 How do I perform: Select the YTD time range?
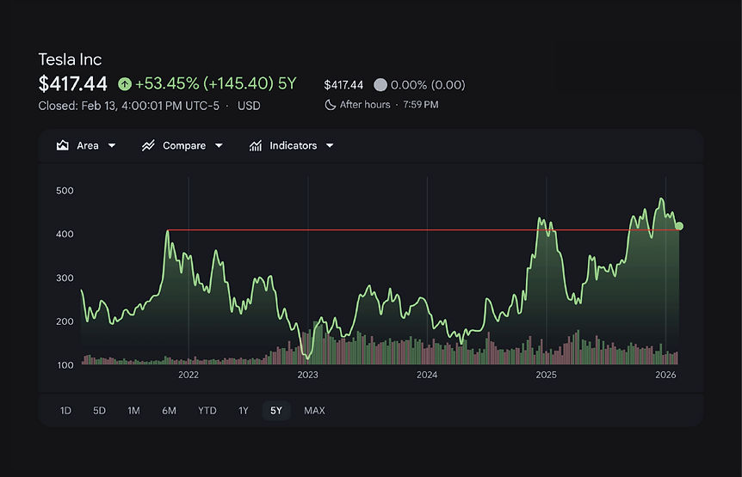pyautogui.click(x=207, y=411)
